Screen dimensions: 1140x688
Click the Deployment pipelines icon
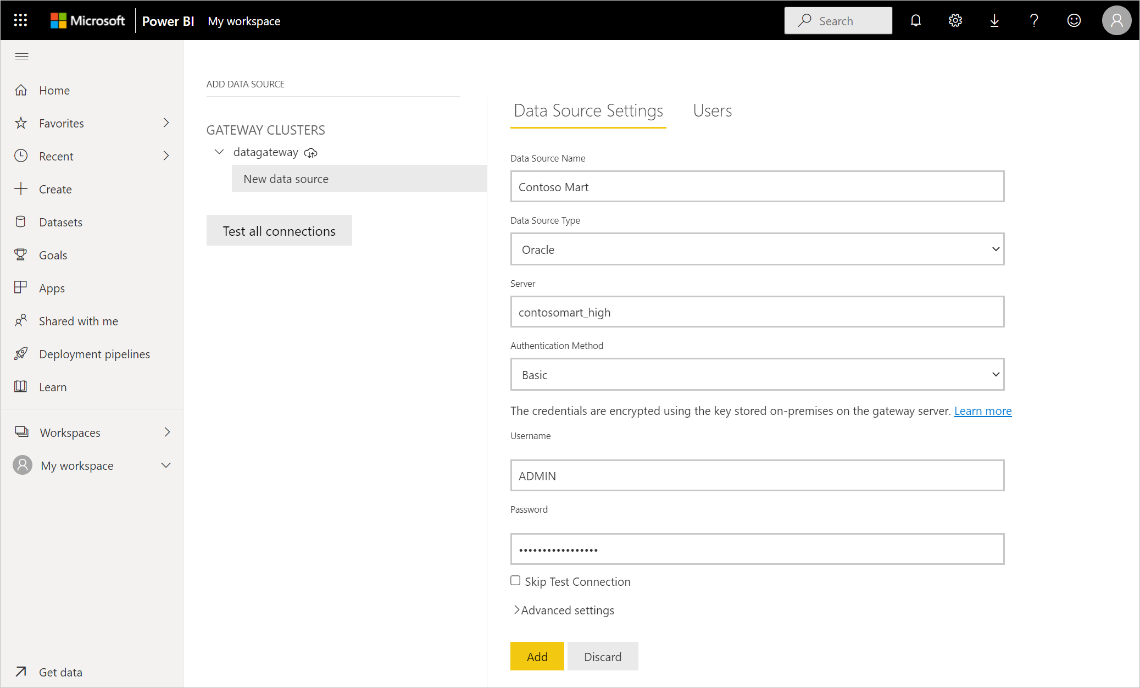[x=22, y=353]
